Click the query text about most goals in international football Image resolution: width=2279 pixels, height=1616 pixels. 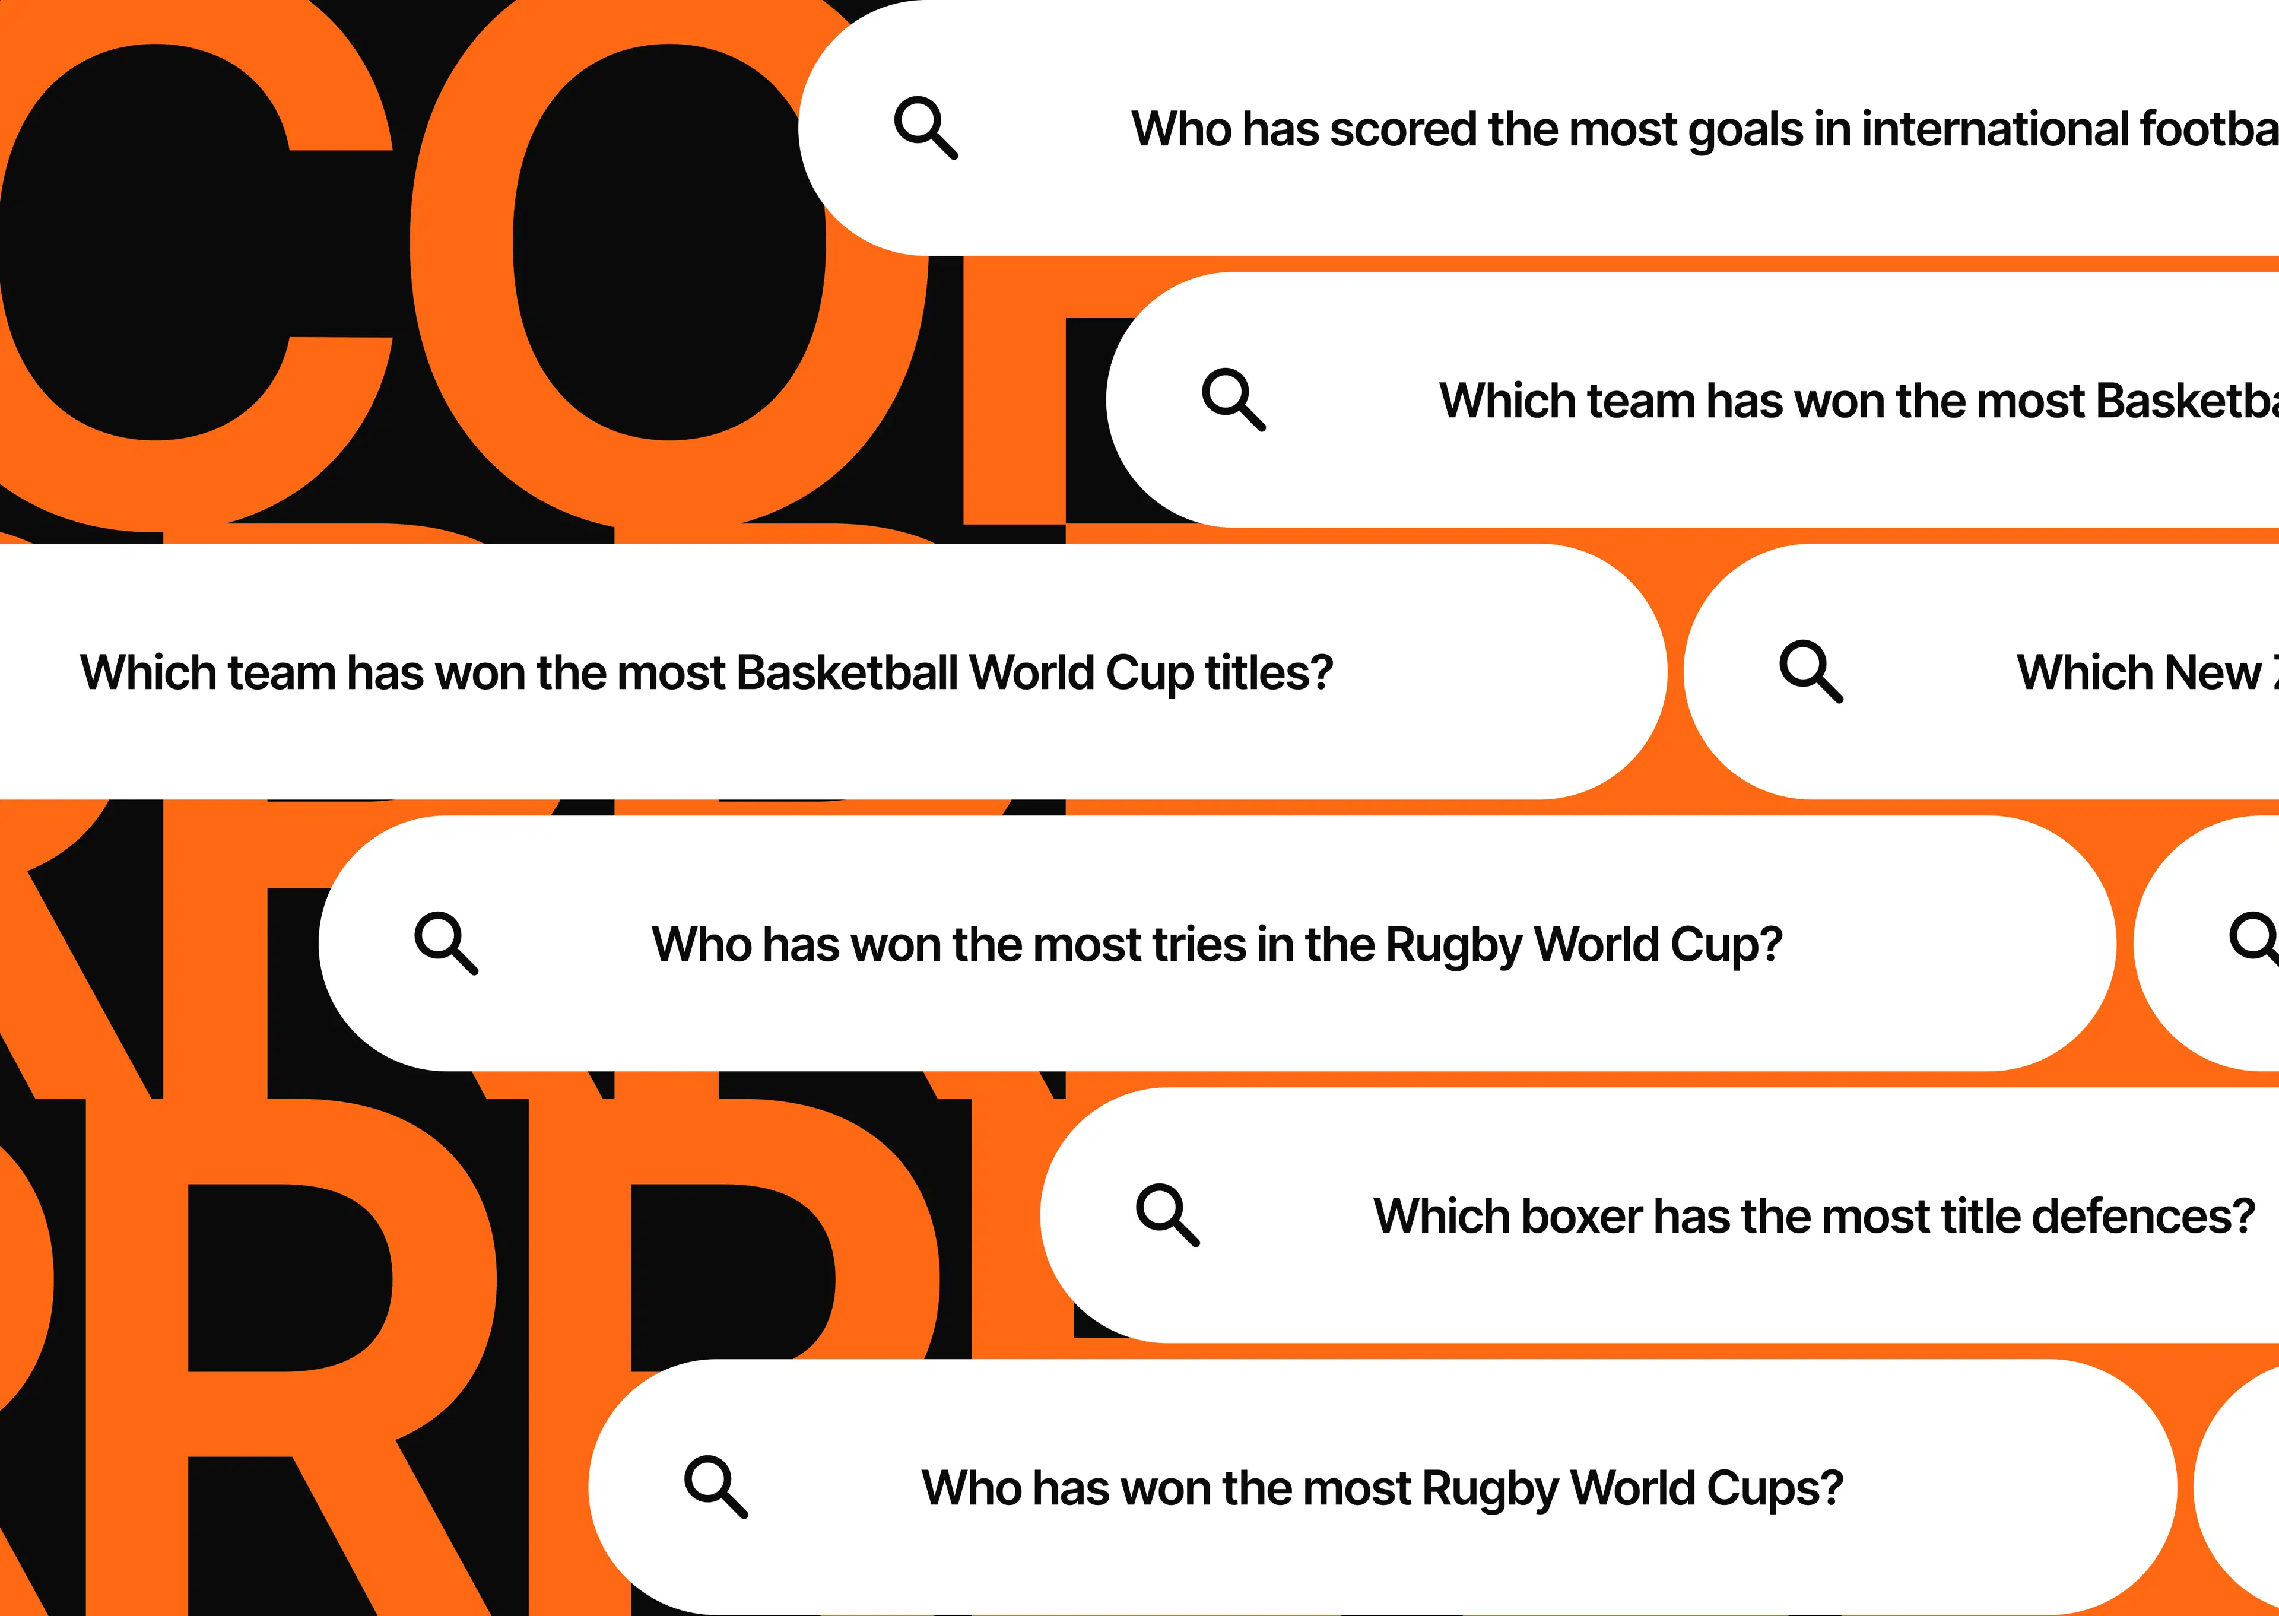point(1705,131)
